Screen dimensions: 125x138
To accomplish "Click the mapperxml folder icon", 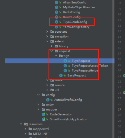I will pyautogui.click(x=30, y=129).
